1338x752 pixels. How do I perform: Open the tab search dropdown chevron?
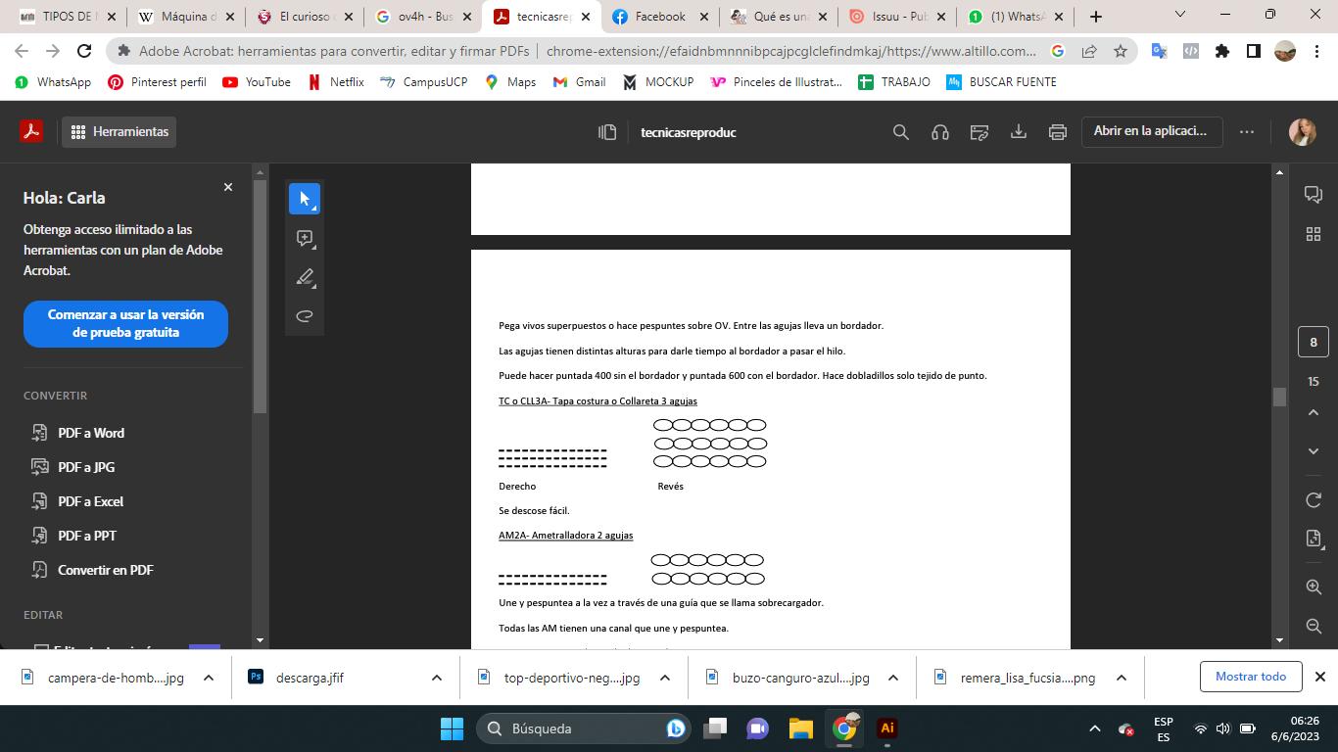coord(1179,15)
